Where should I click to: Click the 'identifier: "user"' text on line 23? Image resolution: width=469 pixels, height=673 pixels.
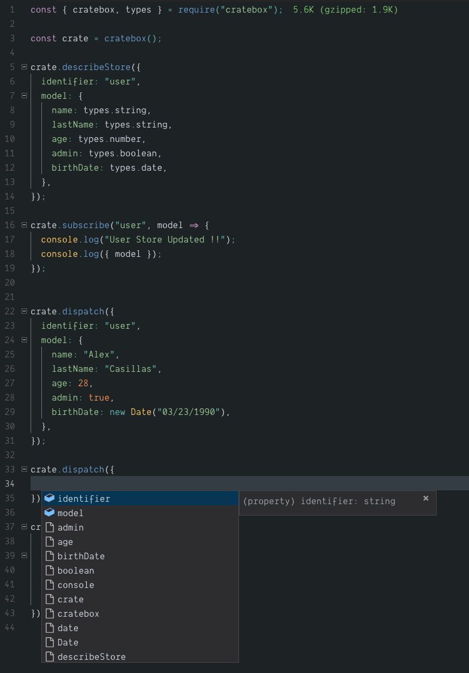(89, 326)
